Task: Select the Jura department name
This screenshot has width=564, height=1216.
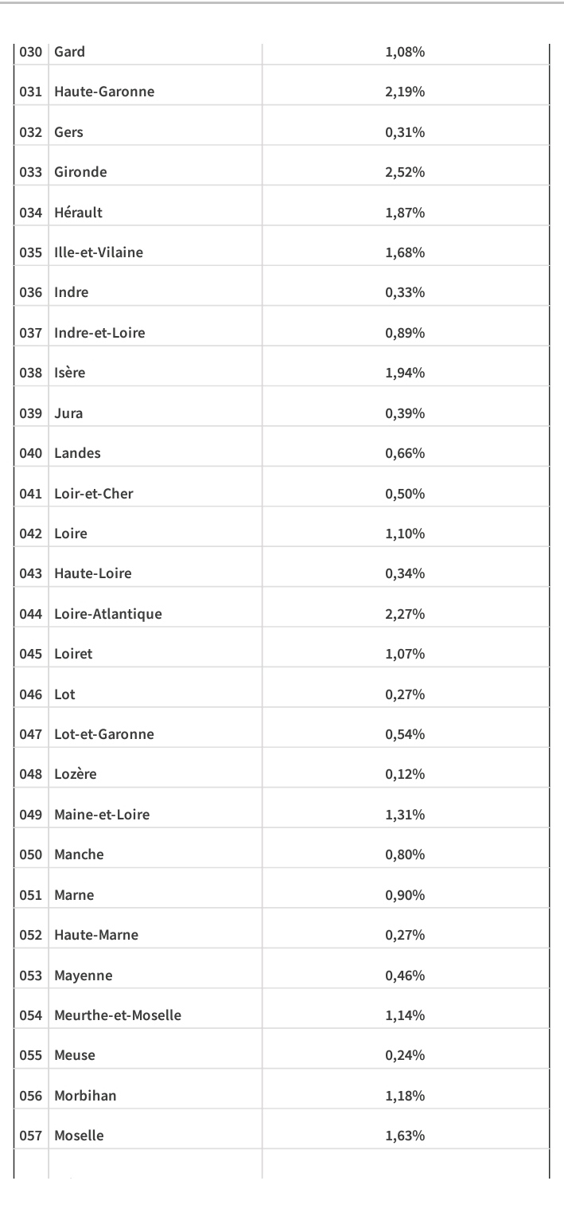Action: click(x=68, y=413)
